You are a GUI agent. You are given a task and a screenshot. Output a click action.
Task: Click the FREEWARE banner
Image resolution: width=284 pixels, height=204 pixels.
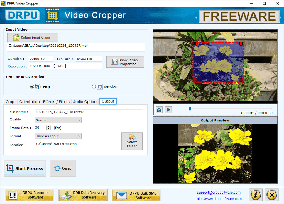pyautogui.click(x=239, y=16)
